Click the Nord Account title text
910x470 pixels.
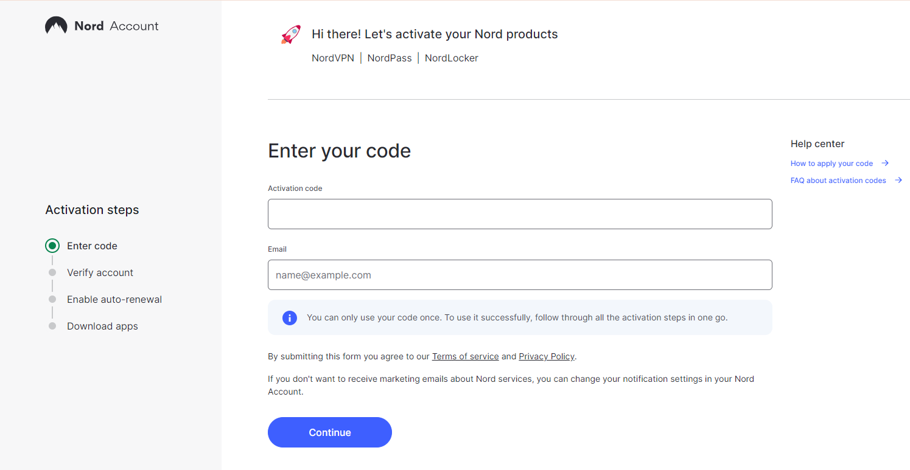coord(116,26)
